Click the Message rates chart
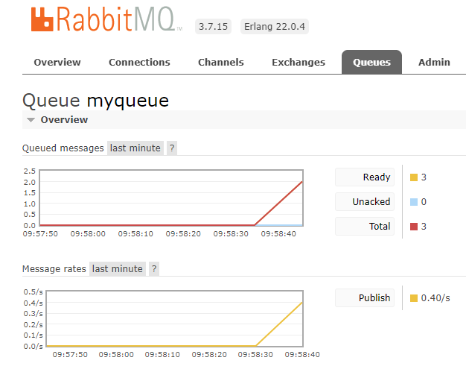Image resolution: width=466 pixels, height=375 pixels. 175,318
